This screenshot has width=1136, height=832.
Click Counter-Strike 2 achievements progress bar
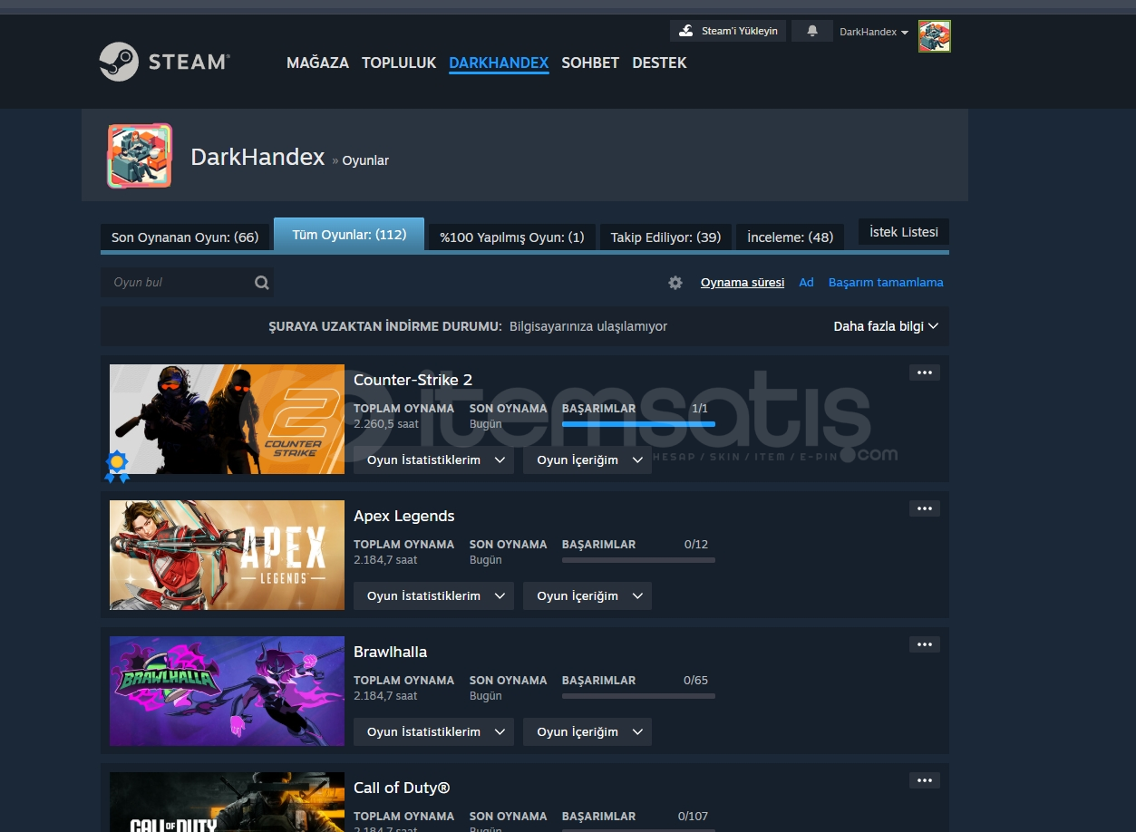point(638,424)
